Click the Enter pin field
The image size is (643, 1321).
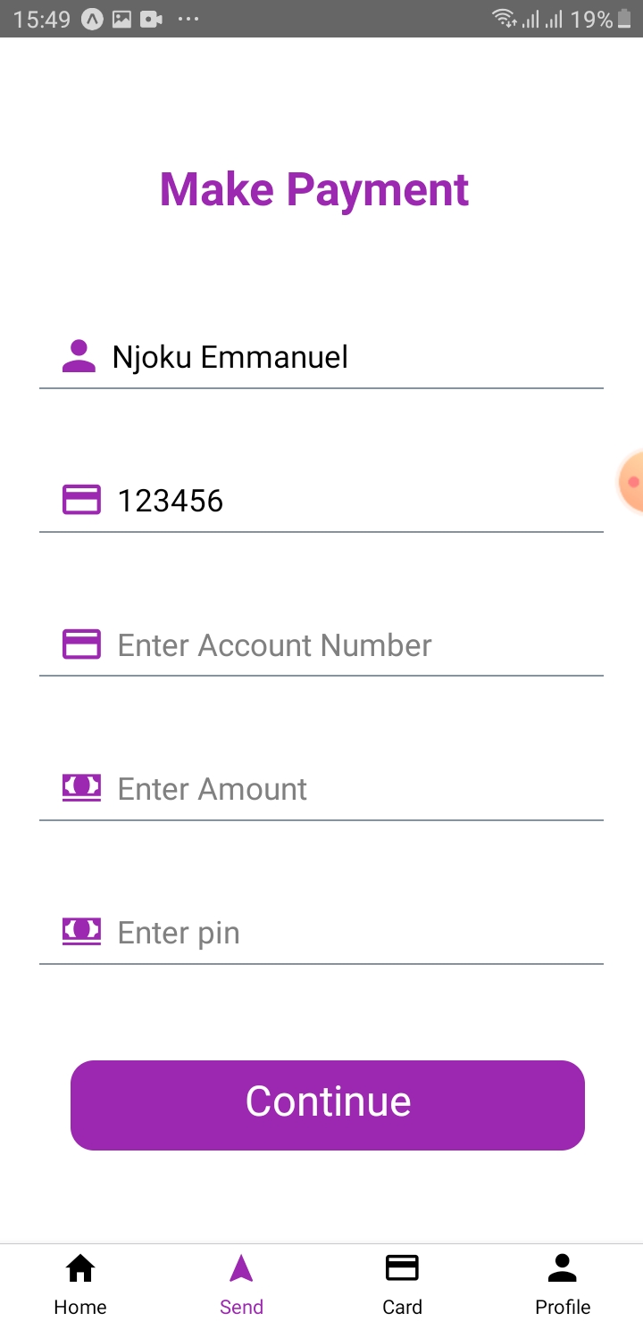pyautogui.click(x=348, y=933)
